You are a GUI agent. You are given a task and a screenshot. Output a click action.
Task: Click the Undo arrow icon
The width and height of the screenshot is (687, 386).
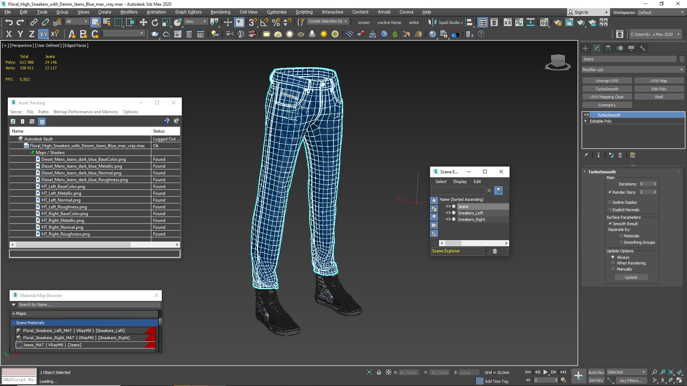[9, 22]
